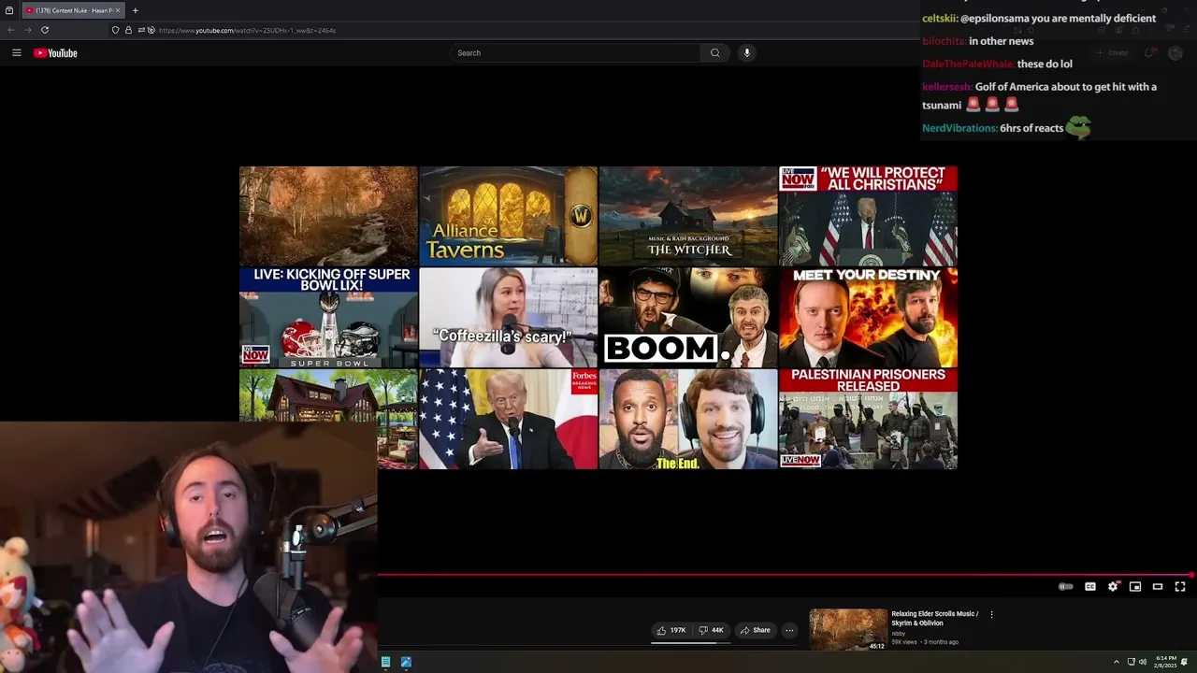
Task: Open Palestinian Prisoners Released video tile
Action: pyautogui.click(x=868, y=418)
